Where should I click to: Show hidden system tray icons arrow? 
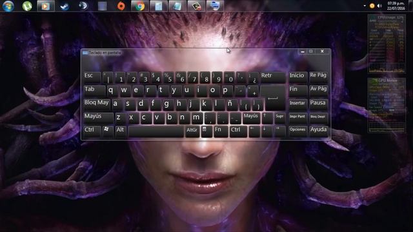click(365, 6)
